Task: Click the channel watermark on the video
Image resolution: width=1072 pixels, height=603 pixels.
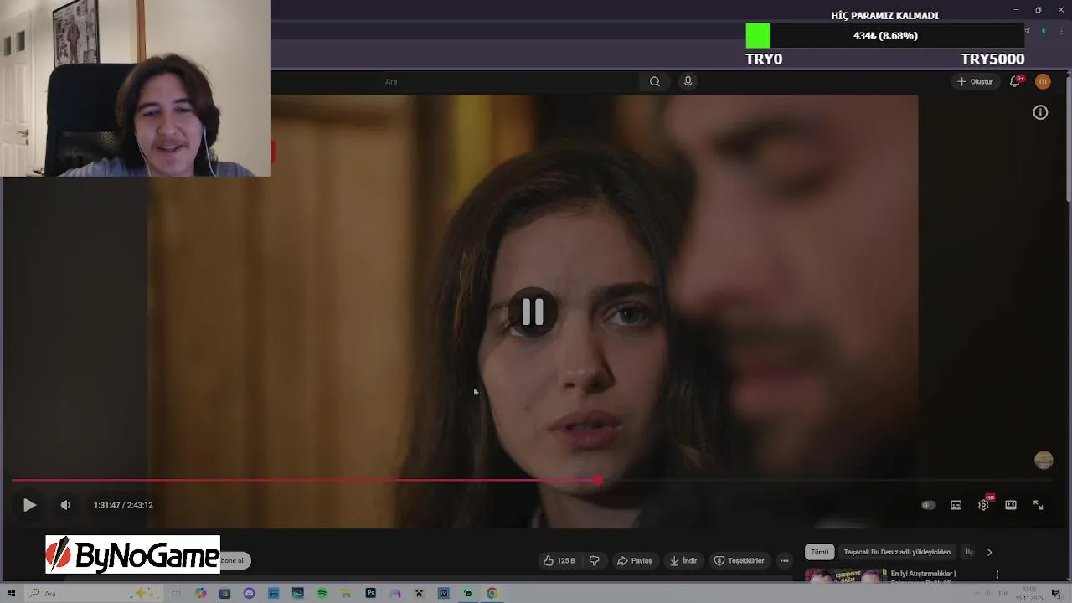Action: click(1044, 460)
